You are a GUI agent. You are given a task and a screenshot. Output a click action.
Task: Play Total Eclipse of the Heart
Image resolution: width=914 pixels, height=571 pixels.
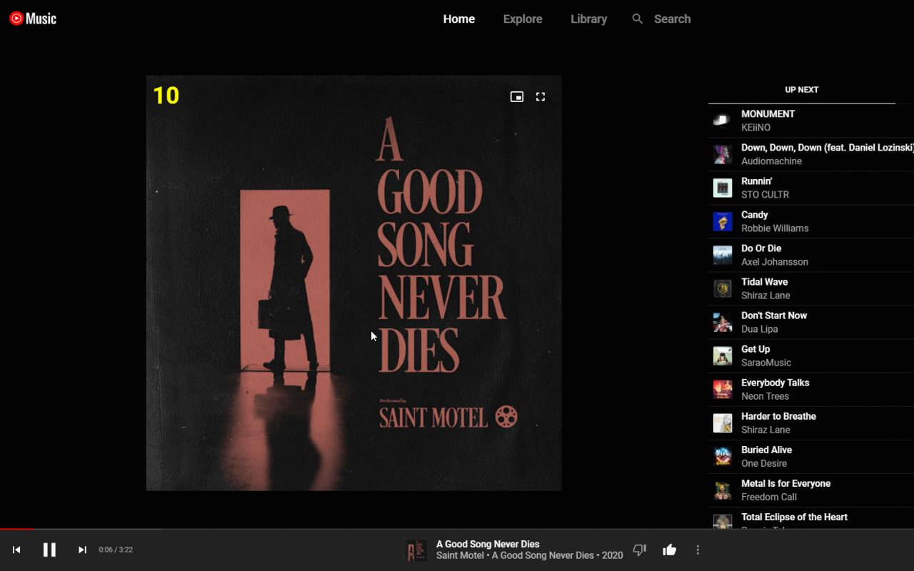[x=811, y=517]
